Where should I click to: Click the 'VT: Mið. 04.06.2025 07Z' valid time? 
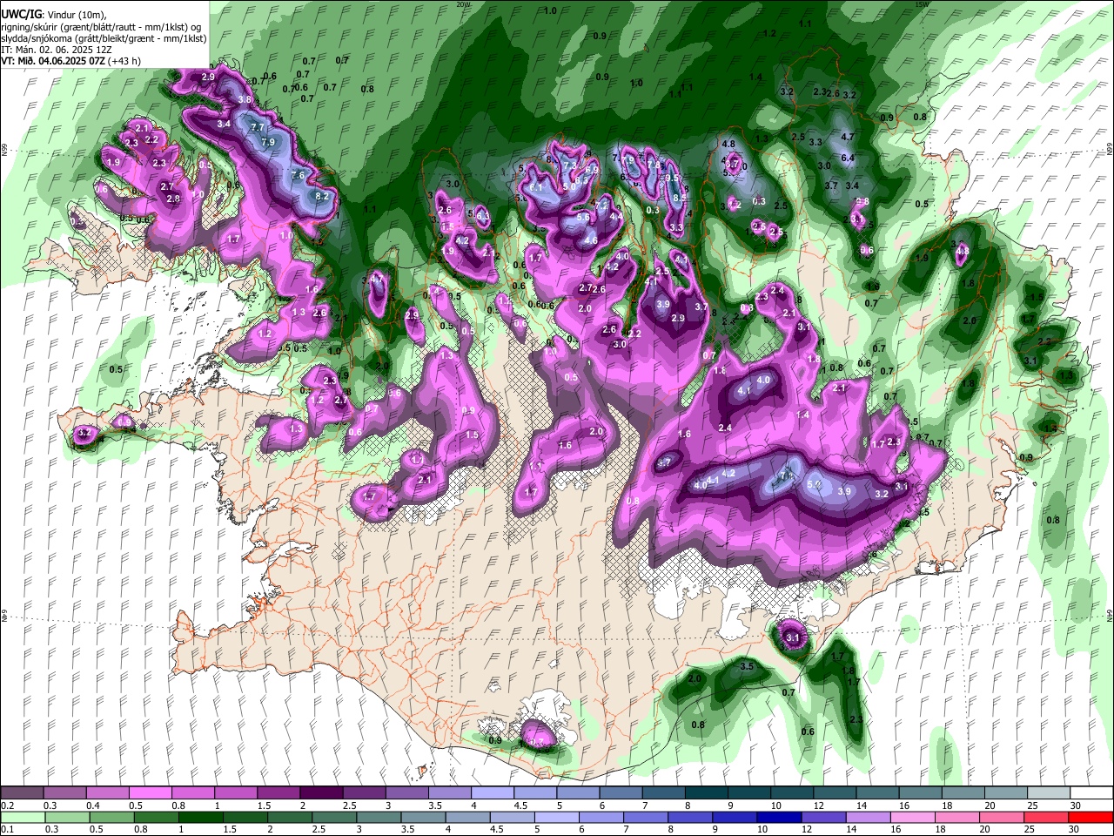point(54,61)
